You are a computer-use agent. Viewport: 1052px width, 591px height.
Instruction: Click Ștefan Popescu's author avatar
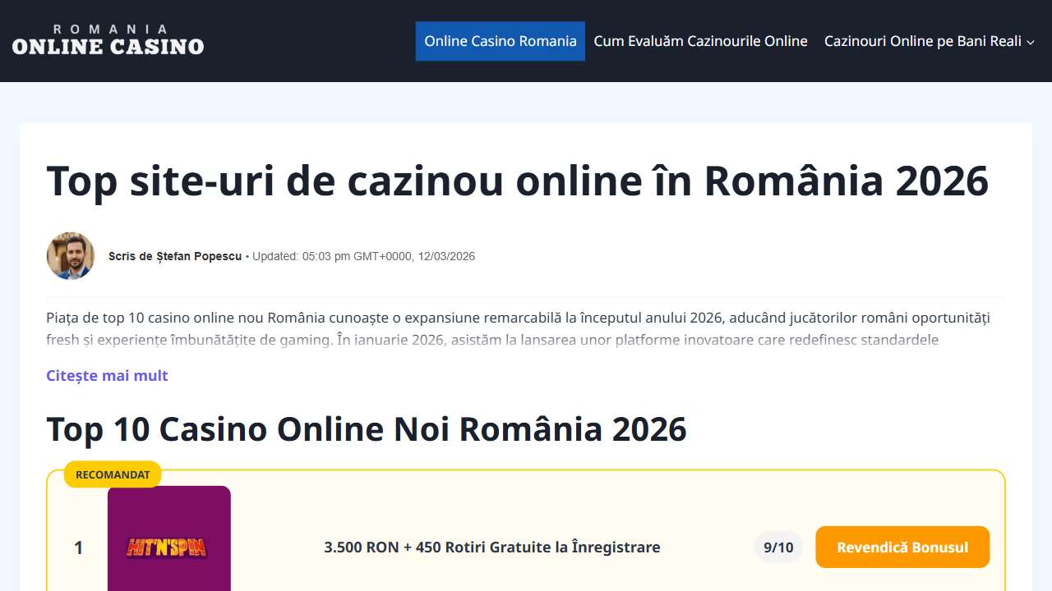[71, 256]
